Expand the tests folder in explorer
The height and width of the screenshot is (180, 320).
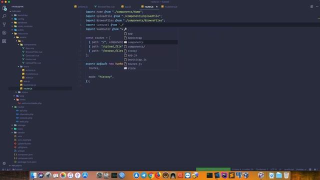[20, 129]
